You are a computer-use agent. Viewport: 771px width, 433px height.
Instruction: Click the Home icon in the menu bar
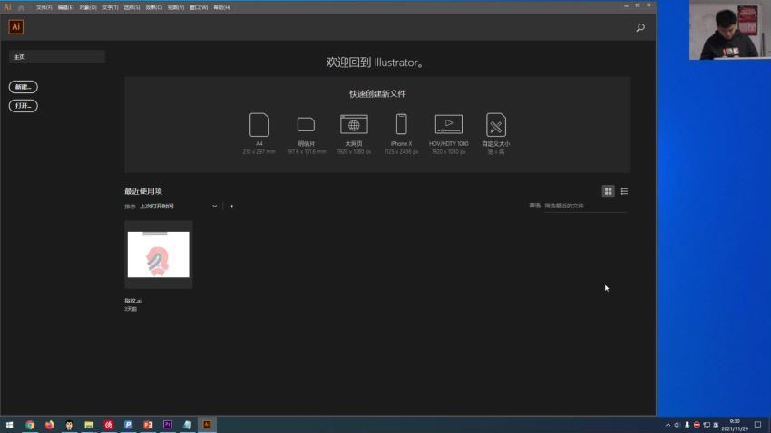pyautogui.click(x=21, y=7)
